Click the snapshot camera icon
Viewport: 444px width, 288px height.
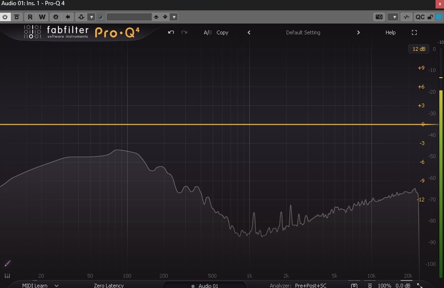[x=379, y=17]
